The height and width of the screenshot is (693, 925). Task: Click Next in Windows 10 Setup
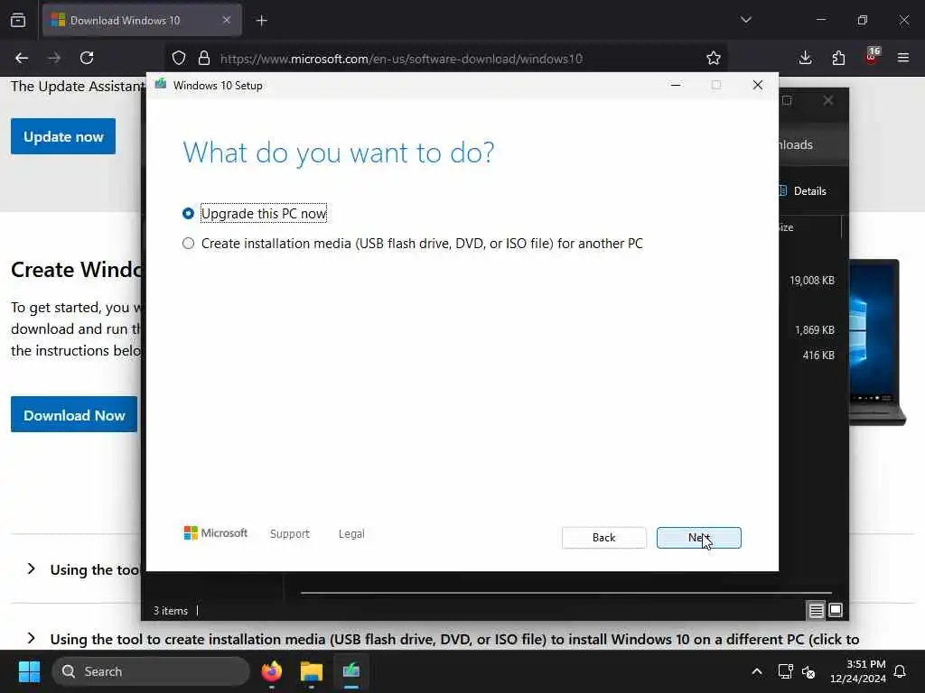point(698,538)
